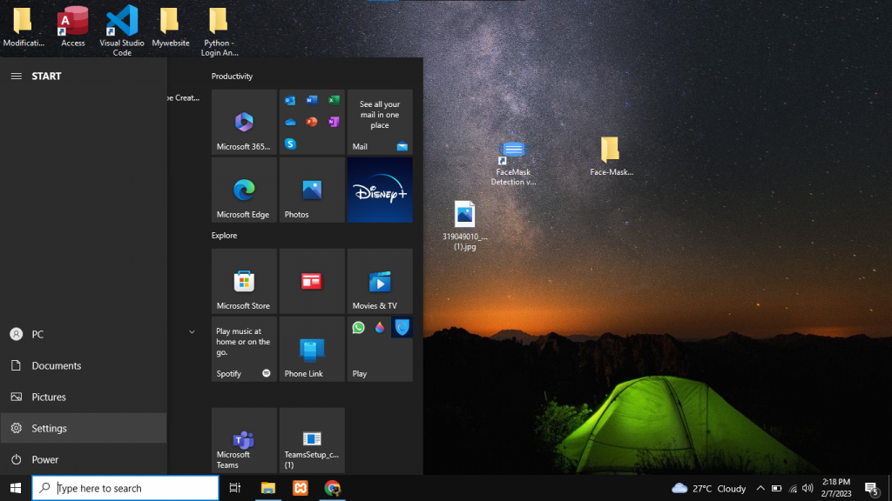Image resolution: width=892 pixels, height=501 pixels.
Task: Select the Mywebsite desktop folder
Action: pyautogui.click(x=170, y=27)
